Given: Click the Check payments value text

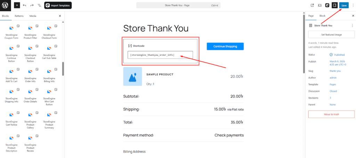Looking at the screenshot, I should pyautogui.click(x=229, y=135).
